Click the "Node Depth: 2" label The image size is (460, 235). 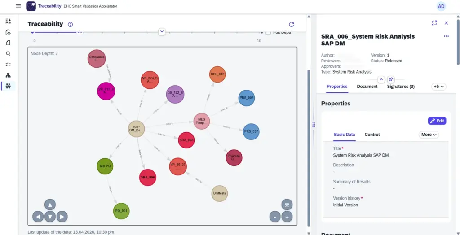coord(44,54)
